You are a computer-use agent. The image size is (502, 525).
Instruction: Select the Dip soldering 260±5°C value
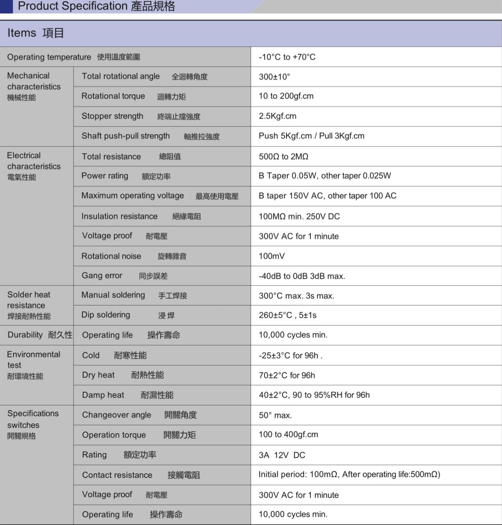(x=288, y=315)
